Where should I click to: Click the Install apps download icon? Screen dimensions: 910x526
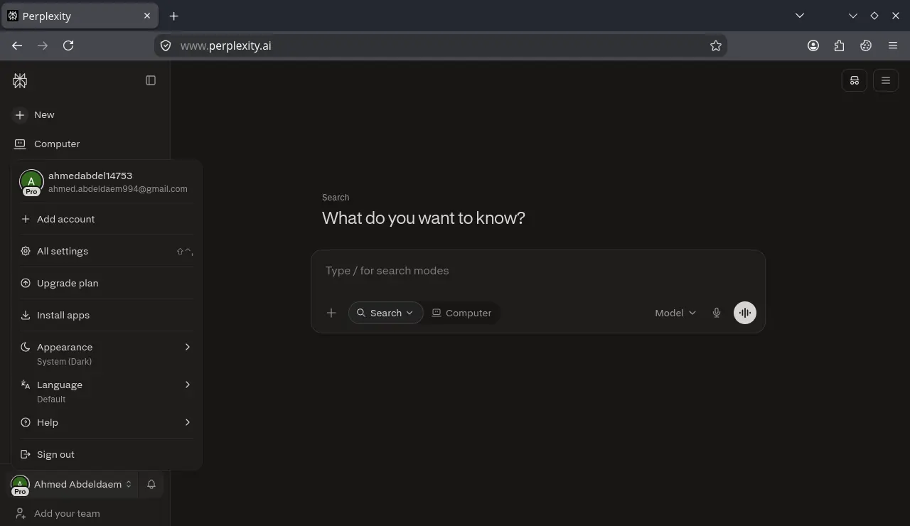click(26, 315)
